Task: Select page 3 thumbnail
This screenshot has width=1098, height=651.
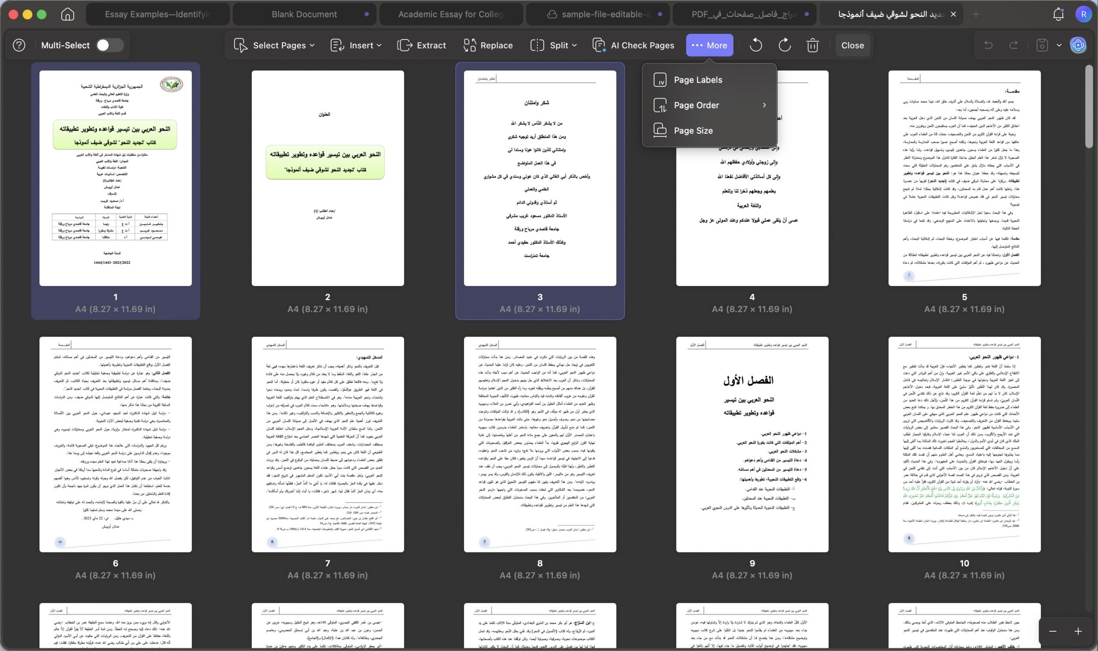Action: 540,178
